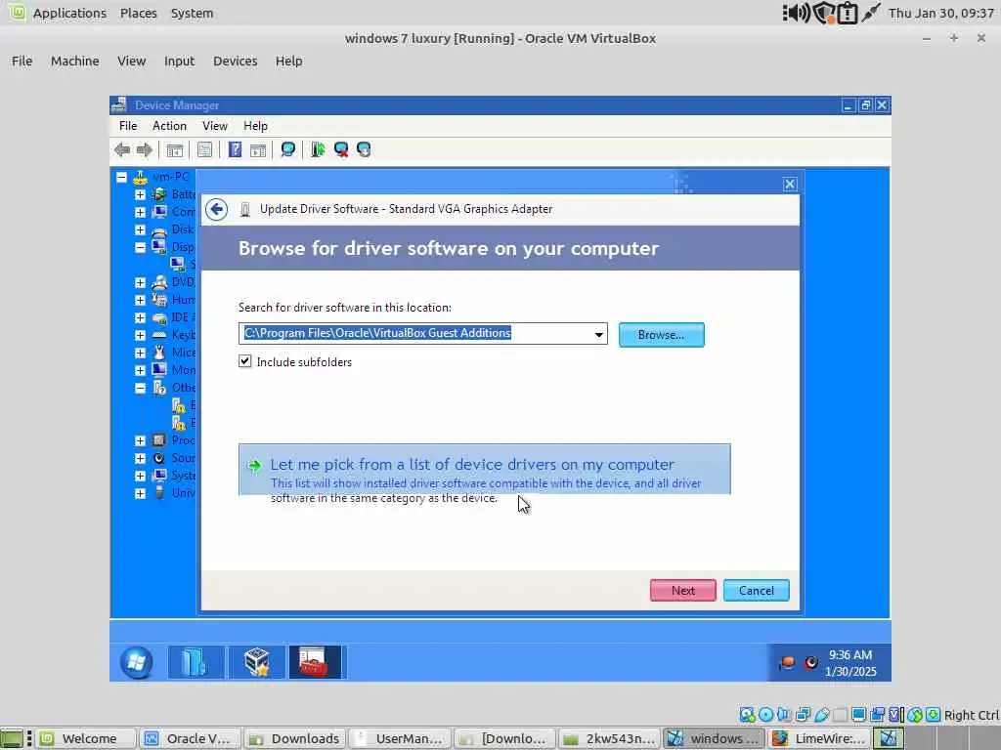Expand the Computer tree node
Image resolution: width=1001 pixels, height=750 pixels.
tap(140, 212)
